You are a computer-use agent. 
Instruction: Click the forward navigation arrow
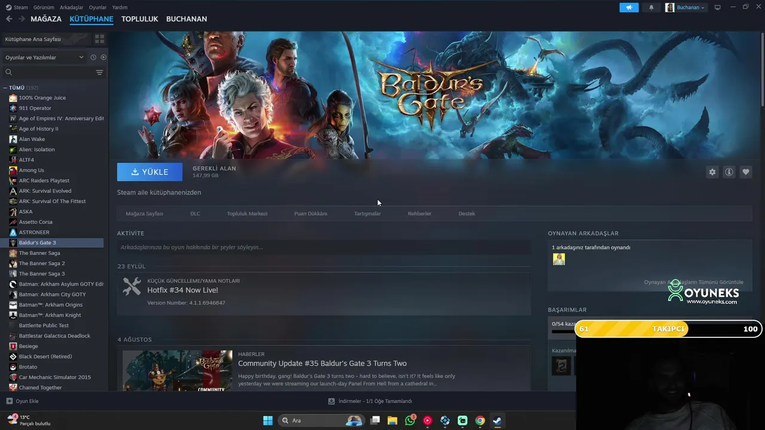coord(22,19)
